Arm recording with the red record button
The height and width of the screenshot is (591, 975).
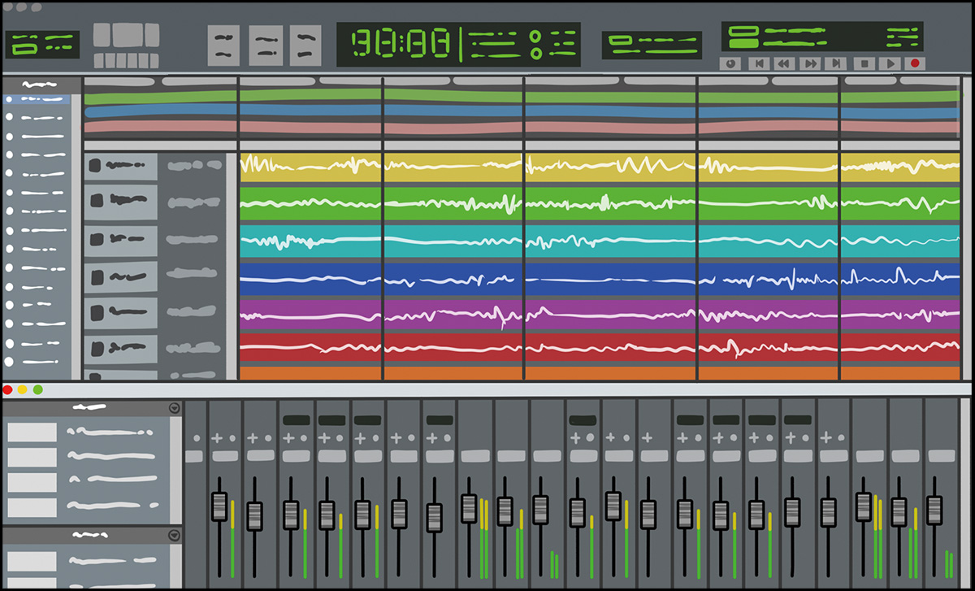tap(916, 63)
